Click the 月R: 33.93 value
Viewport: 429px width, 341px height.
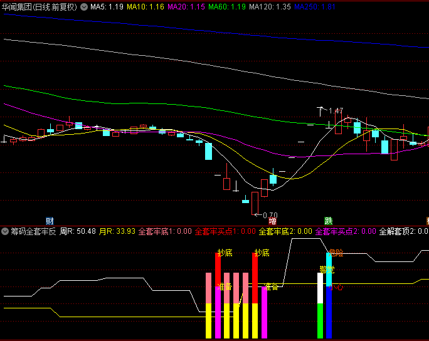click(x=117, y=231)
